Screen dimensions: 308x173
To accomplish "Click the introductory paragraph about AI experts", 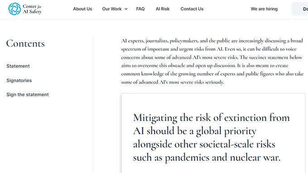I will (212, 61).
